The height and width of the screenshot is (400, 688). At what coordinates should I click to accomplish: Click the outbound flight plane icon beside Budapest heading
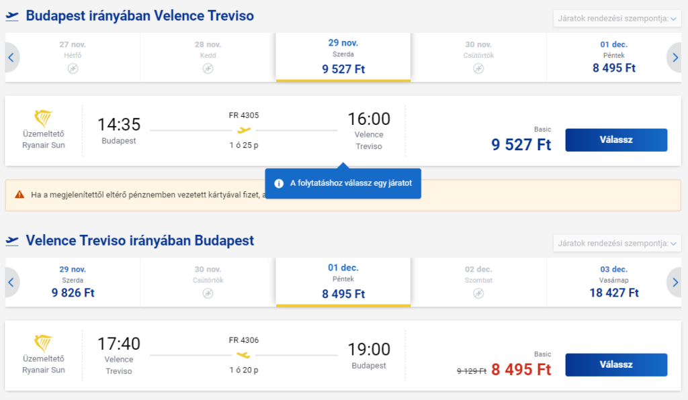12,16
